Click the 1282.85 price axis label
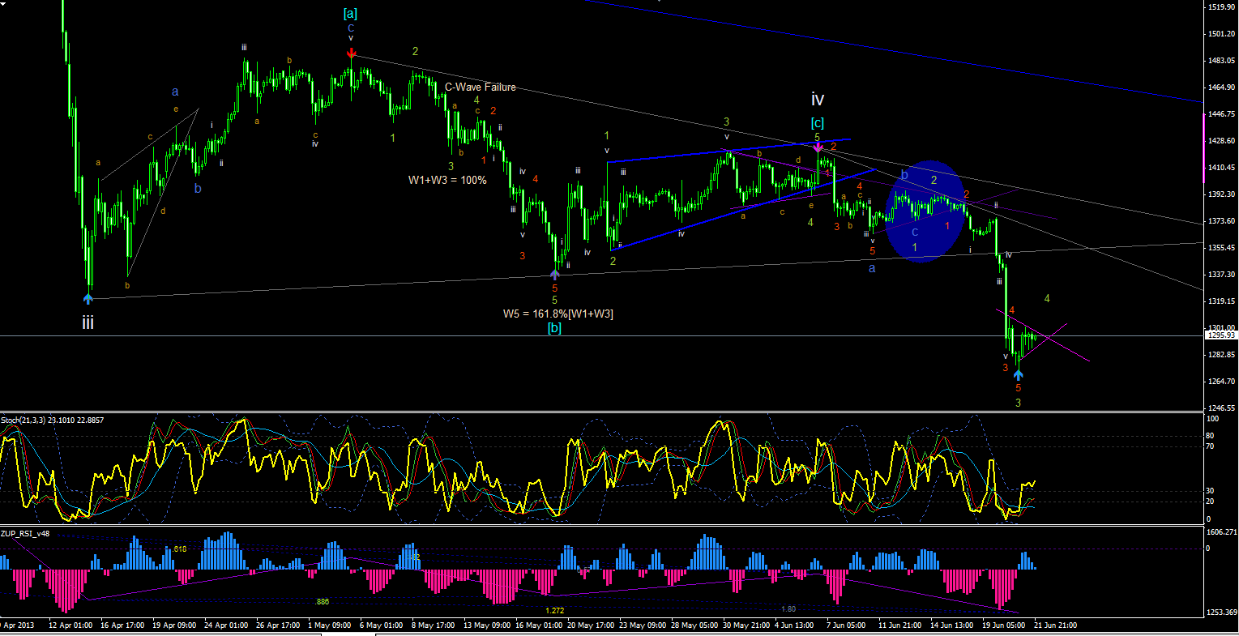Image resolution: width=1239 pixels, height=636 pixels. [x=1221, y=355]
